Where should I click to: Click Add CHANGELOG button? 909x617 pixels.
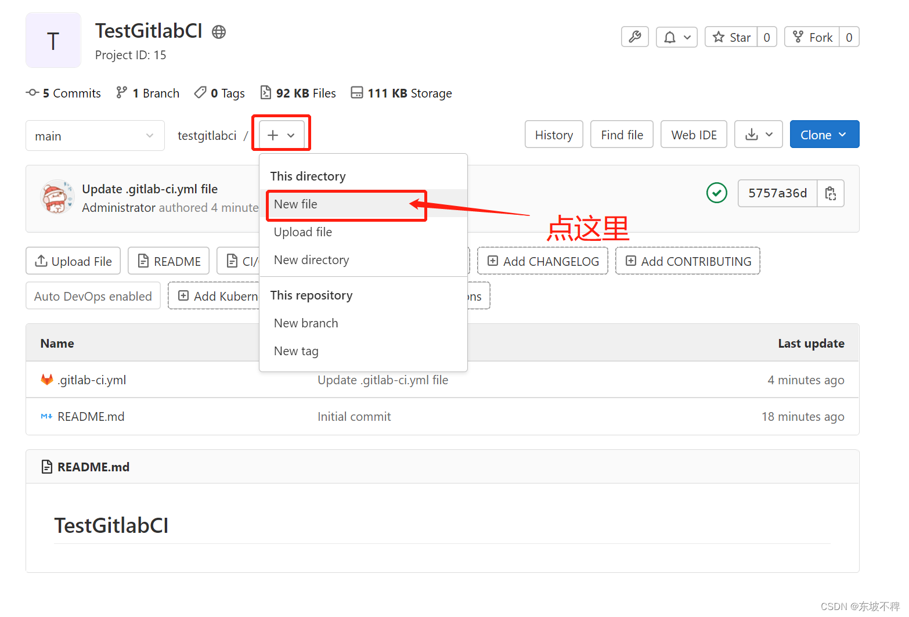click(x=543, y=261)
